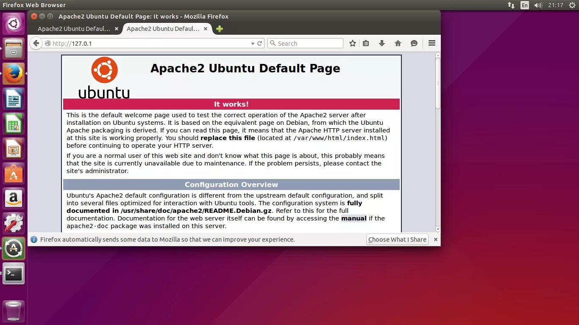579x325 pixels.
Task: Open the Firefox hamburger menu
Action: tap(431, 43)
